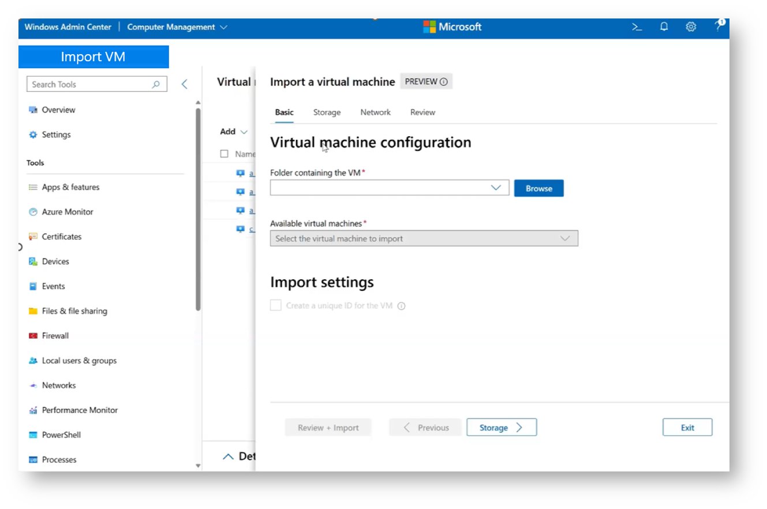Open the Folder containing the VM dropdown
The width and height of the screenshot is (767, 509).
[496, 188]
